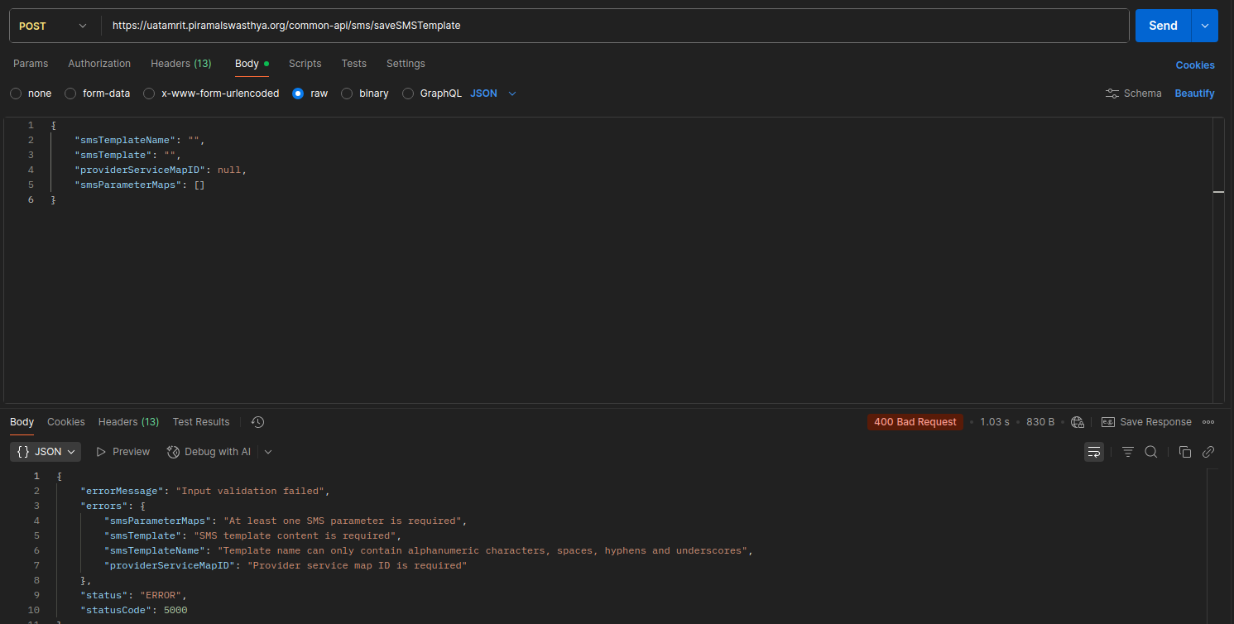Screen dimensions: 1234x624
Task: Expand the Send button arrow dropdown
Action: click(x=1204, y=26)
